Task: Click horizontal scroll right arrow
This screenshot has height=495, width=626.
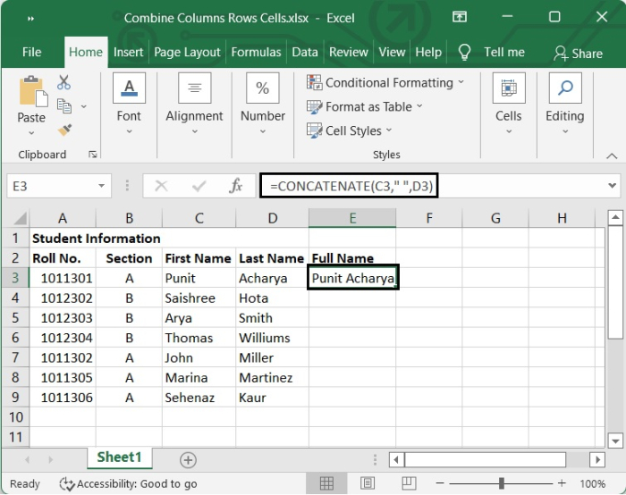Action: [x=597, y=460]
